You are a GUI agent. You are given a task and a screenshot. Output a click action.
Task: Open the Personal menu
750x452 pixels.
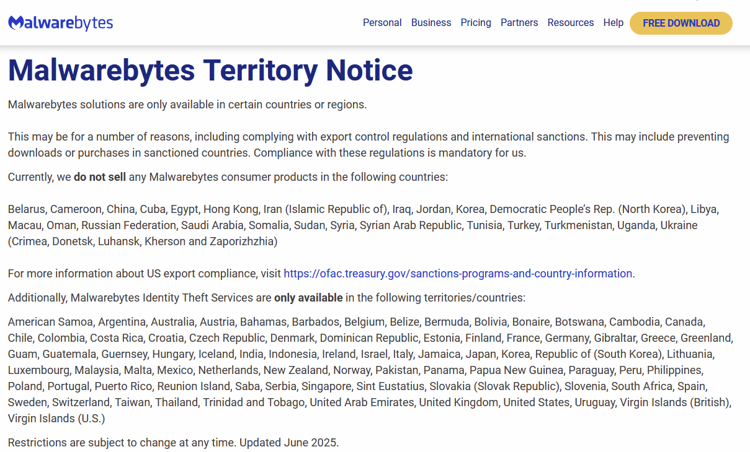pyautogui.click(x=382, y=23)
